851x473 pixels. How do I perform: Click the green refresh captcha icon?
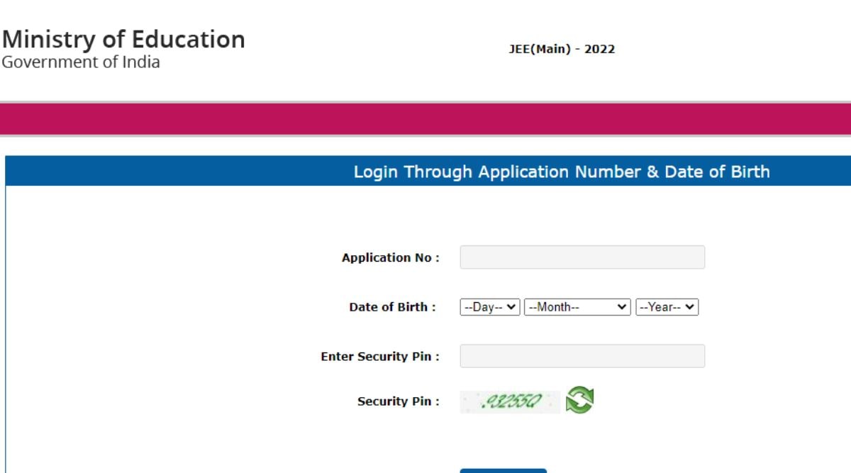click(x=579, y=400)
